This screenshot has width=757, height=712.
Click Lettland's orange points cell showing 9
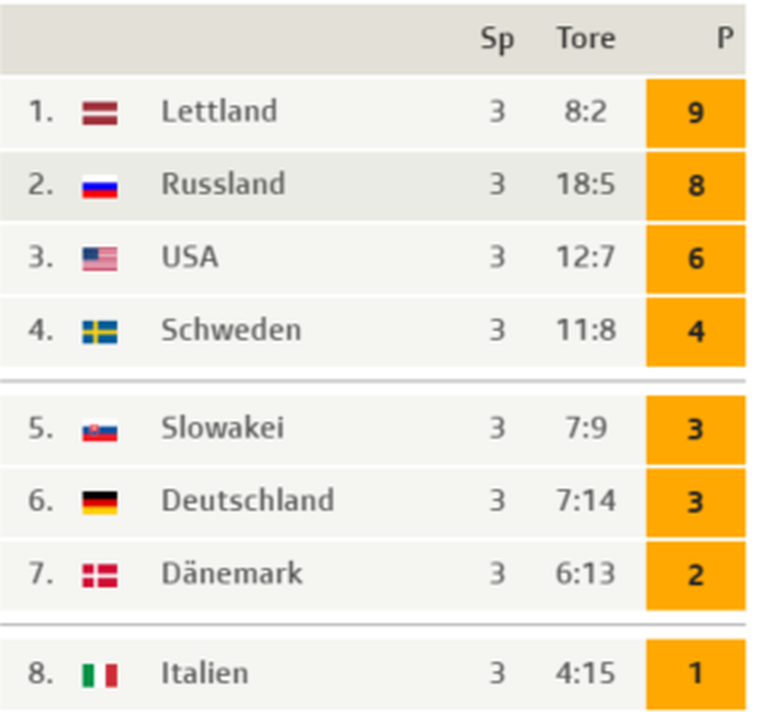[695, 113]
